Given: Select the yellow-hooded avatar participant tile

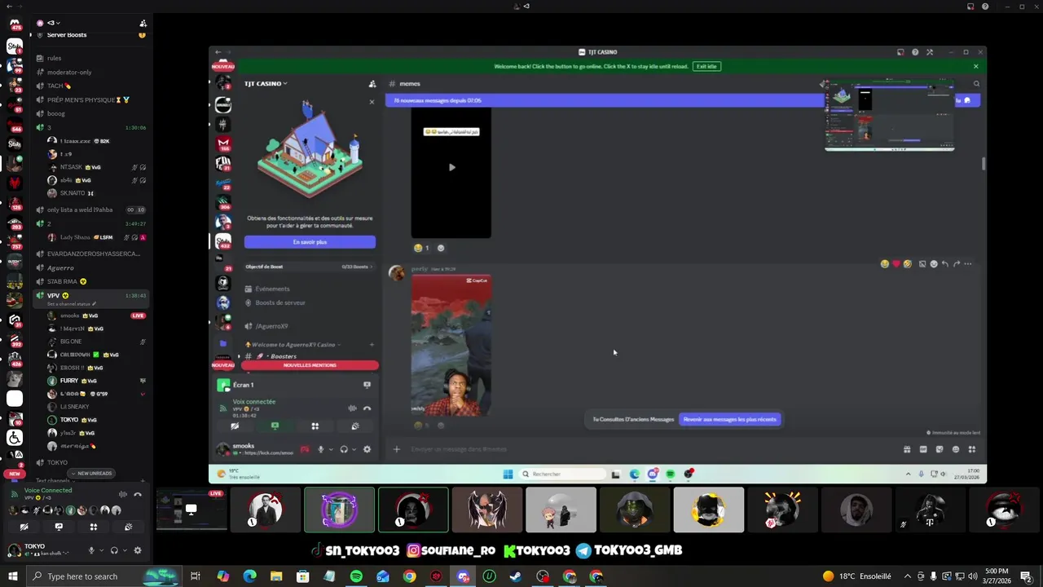Looking at the screenshot, I should coord(709,510).
